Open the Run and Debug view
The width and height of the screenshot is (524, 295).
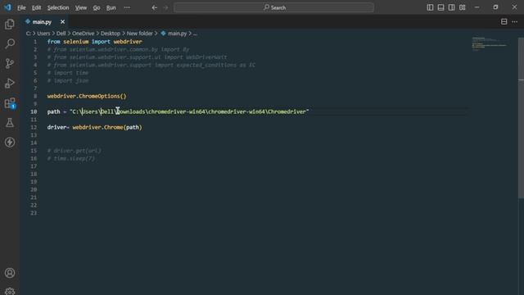(x=10, y=83)
